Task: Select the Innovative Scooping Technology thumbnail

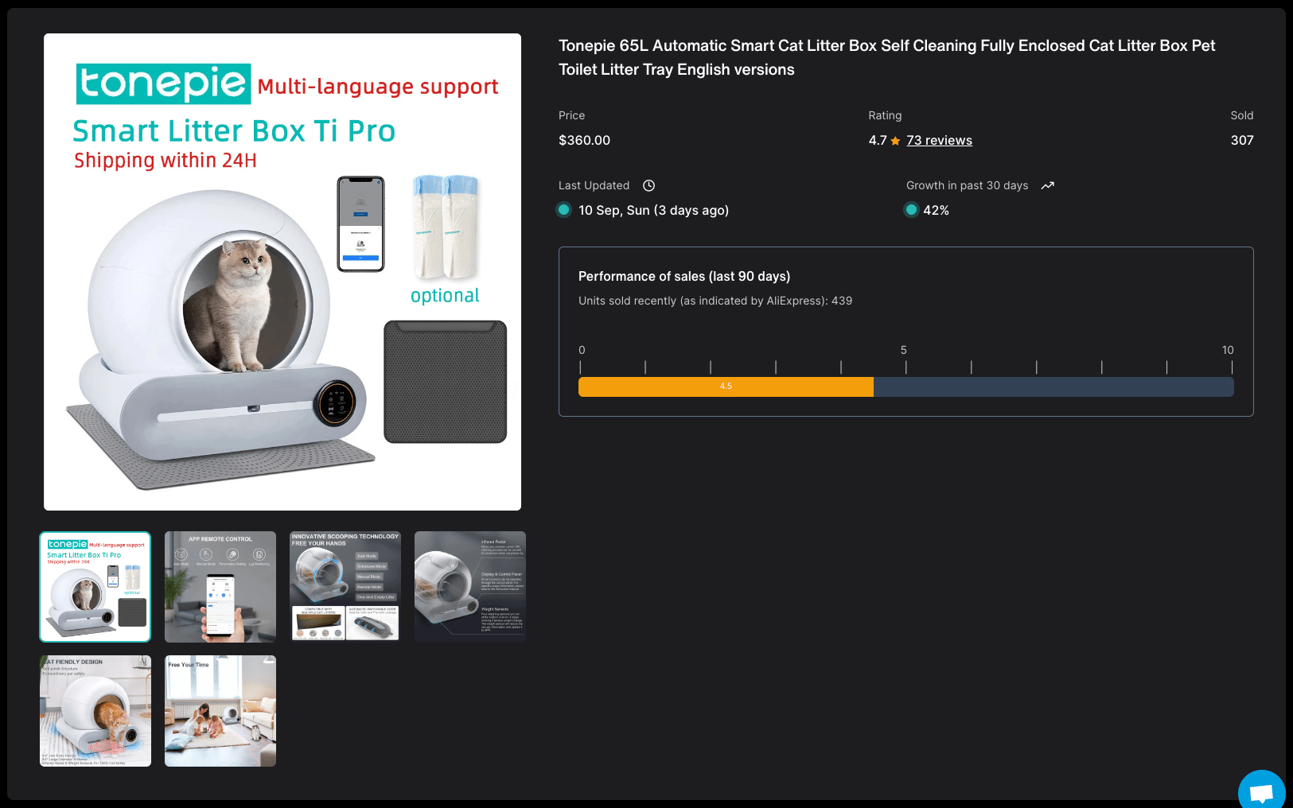Action: pos(345,587)
